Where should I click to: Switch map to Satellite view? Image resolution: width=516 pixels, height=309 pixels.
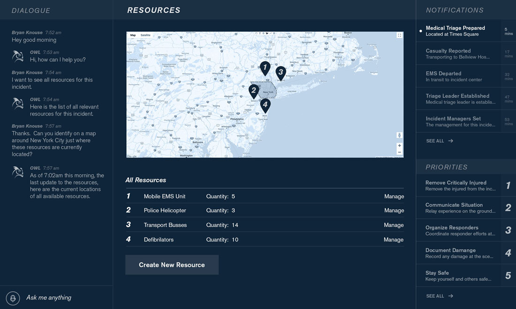145,36
